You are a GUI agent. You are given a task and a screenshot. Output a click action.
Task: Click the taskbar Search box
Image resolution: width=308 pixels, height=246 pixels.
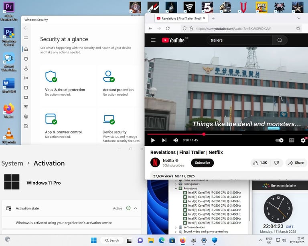tap(112, 240)
